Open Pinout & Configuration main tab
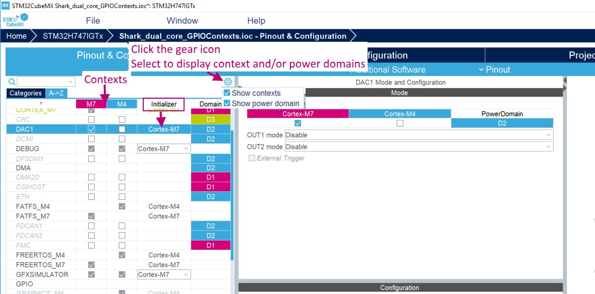Viewport: 595px width, 294px height. pyautogui.click(x=102, y=55)
